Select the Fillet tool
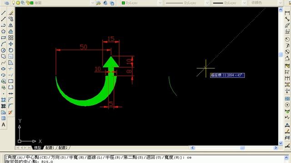The image size is (291, 163). pos(11,106)
